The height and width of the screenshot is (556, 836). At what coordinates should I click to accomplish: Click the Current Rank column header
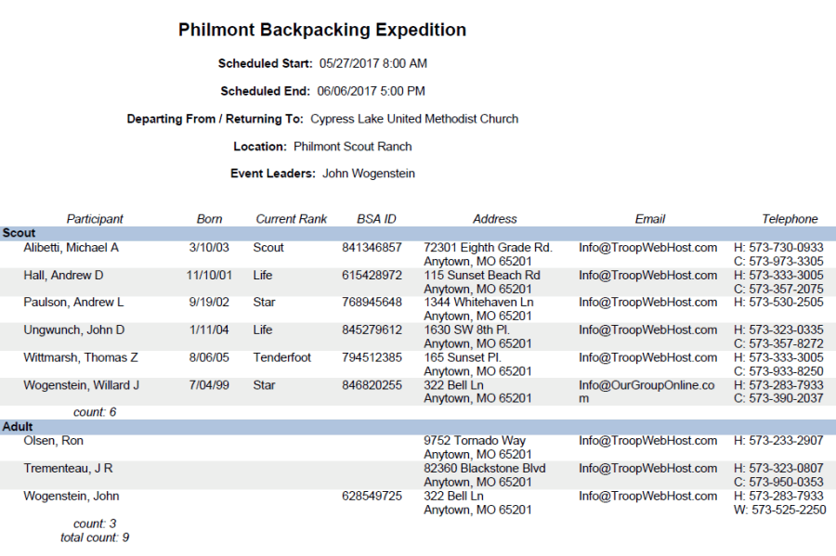[291, 219]
